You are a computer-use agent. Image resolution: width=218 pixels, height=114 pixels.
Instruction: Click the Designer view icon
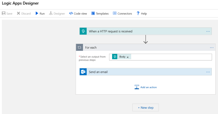[x=51, y=13]
